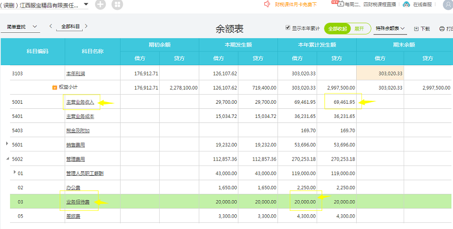This screenshot has height=229, width=453.
Task: Collapse the 5602 管理费用 row
Action: (x=7, y=158)
